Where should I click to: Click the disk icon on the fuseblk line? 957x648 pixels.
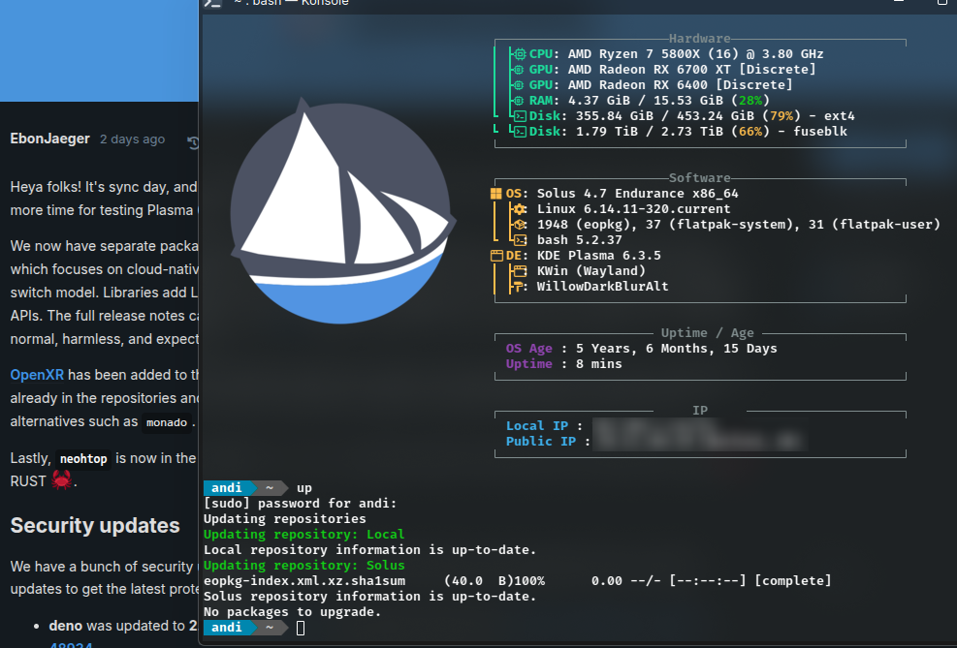pyautogui.click(x=520, y=132)
